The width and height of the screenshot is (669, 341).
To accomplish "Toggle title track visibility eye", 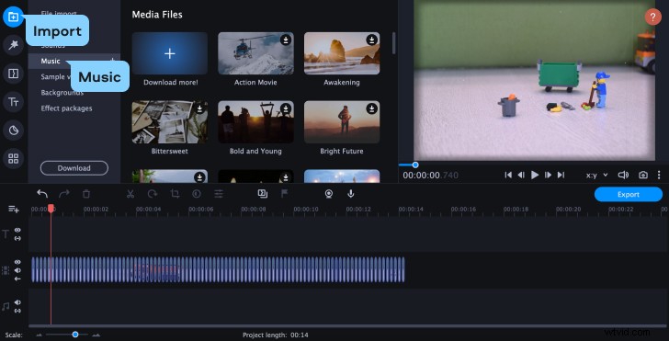I will [17, 230].
